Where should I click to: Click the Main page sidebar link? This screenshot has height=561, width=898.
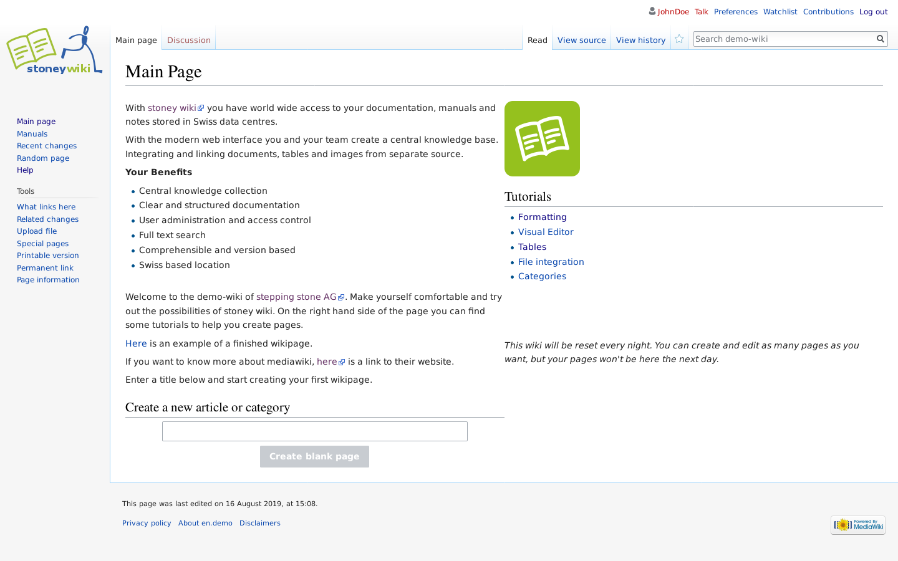[36, 122]
